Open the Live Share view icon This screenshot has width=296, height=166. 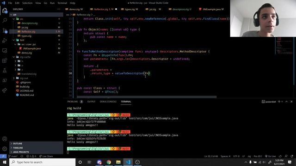5,90
